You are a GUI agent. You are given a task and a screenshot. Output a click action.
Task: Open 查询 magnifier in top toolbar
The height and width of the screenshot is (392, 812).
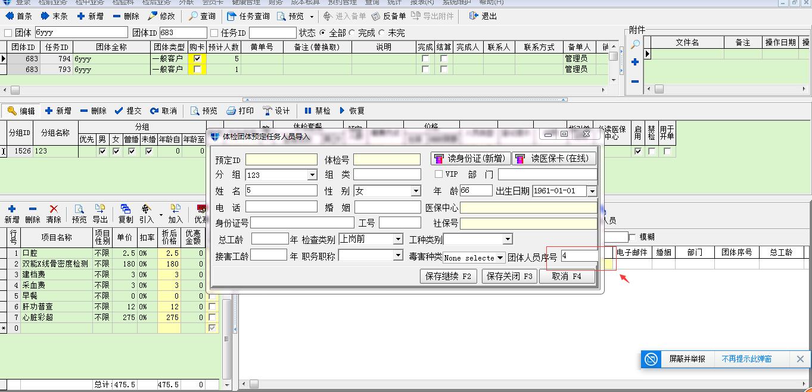click(x=202, y=16)
